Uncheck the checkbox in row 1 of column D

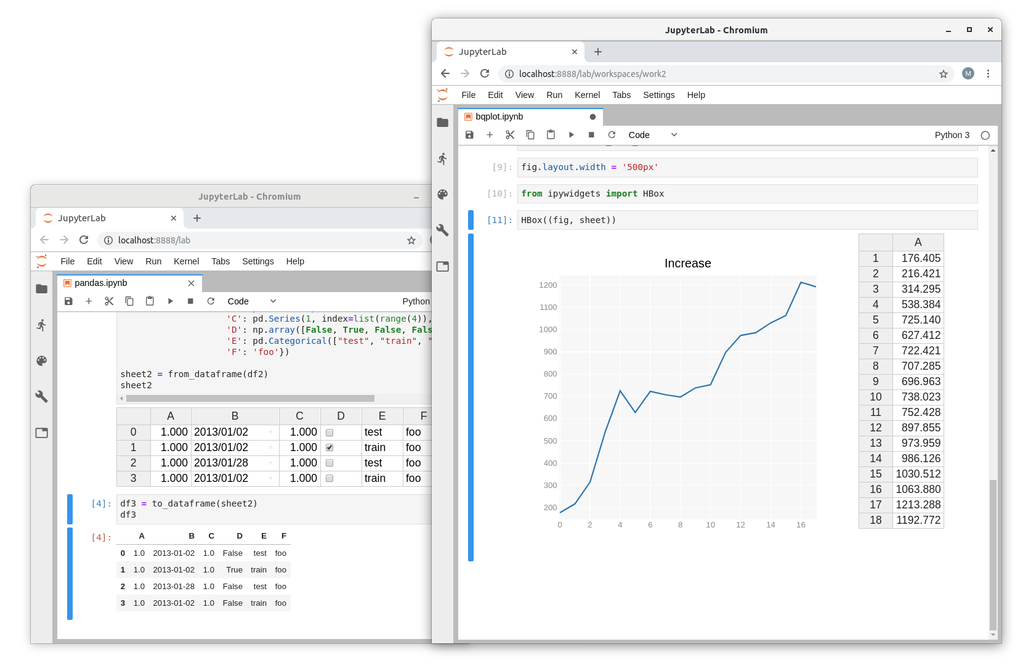click(330, 447)
